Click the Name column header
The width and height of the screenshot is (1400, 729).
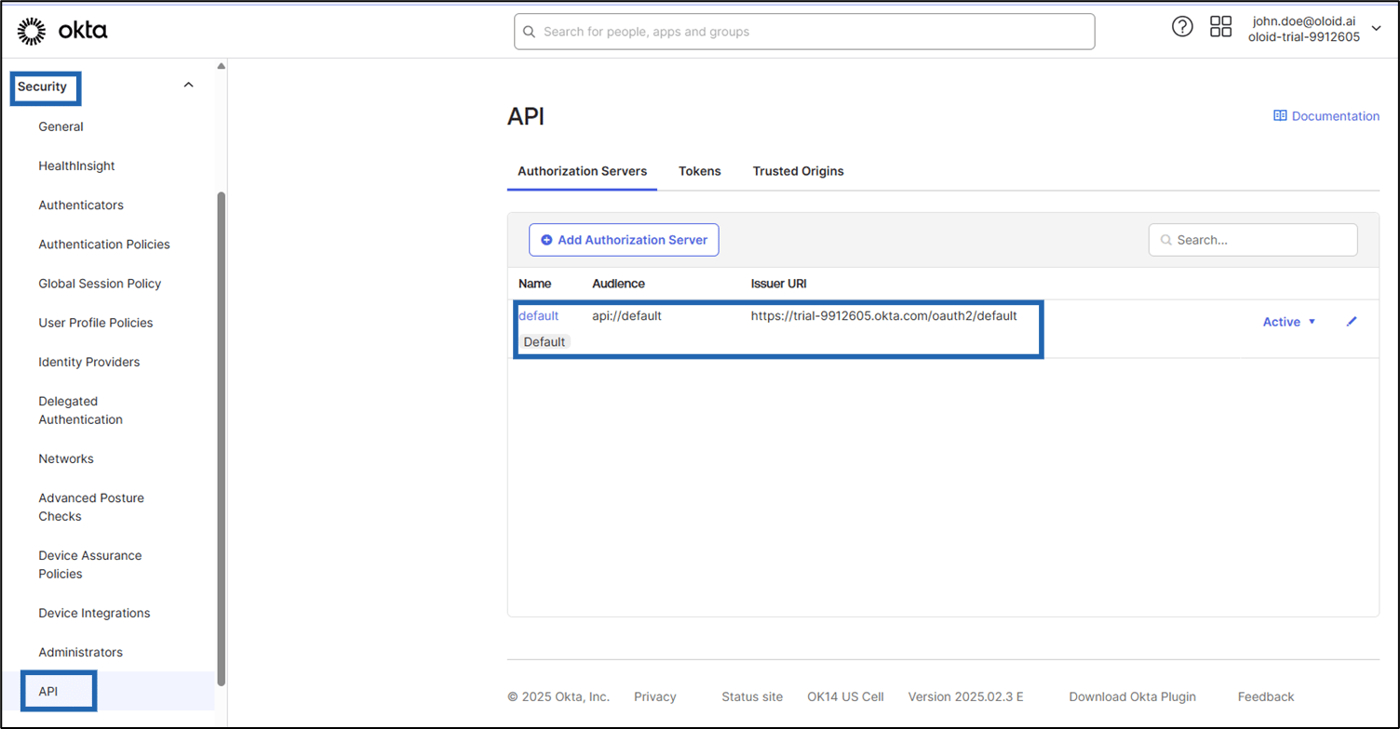point(535,284)
